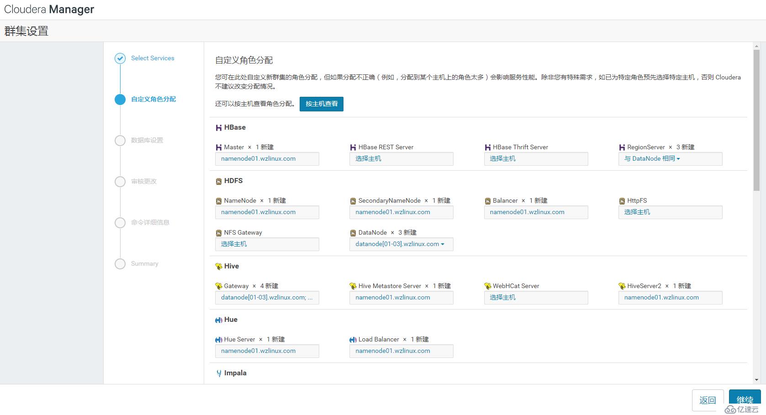Click the 返回 back button

point(708,400)
